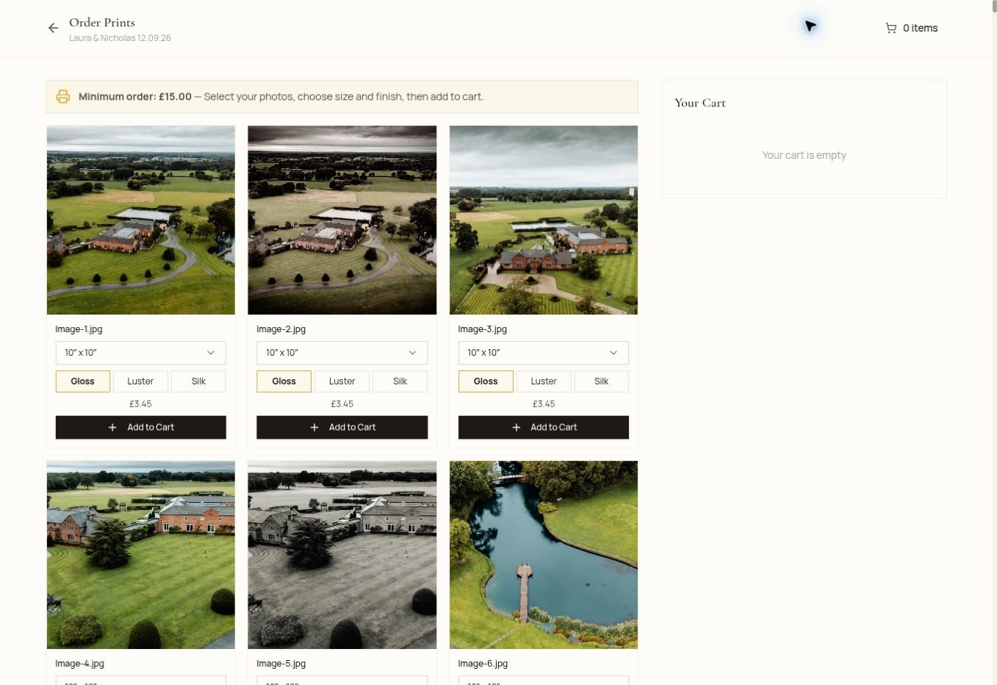Click the 'Image-1.jpg' file name

[x=79, y=329]
